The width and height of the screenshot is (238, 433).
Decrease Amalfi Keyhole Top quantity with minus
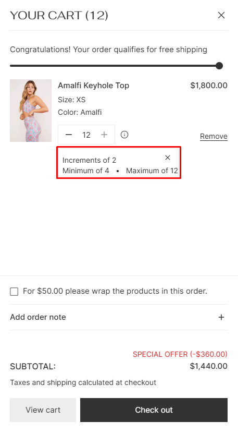[69, 135]
